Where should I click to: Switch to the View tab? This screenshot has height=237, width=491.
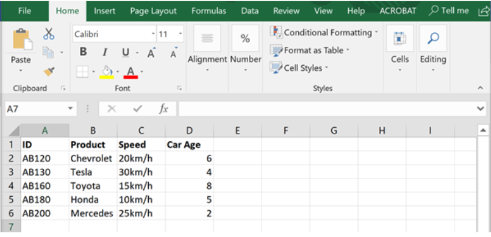(x=323, y=11)
